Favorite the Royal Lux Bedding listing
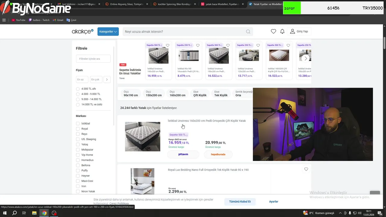 coord(306,169)
